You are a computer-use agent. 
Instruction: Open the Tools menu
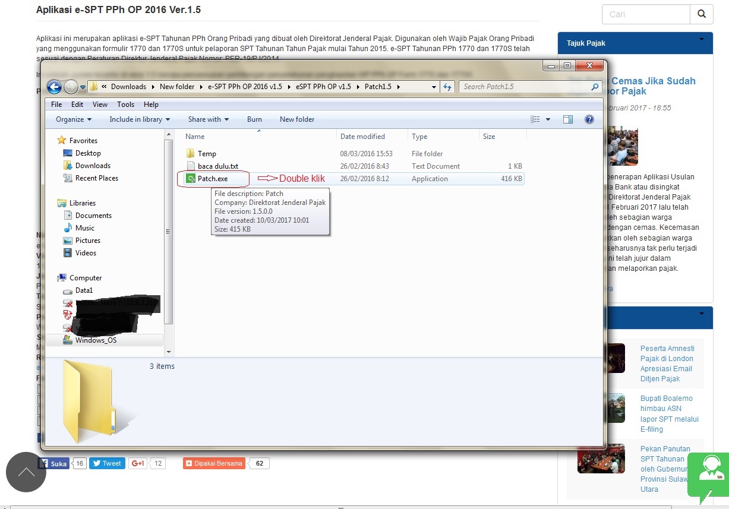click(x=126, y=105)
